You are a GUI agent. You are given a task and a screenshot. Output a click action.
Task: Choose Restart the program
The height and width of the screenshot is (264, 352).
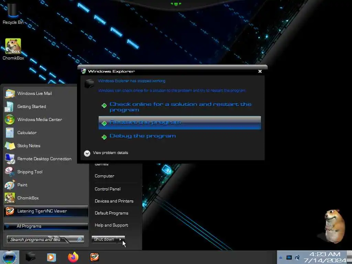179,123
